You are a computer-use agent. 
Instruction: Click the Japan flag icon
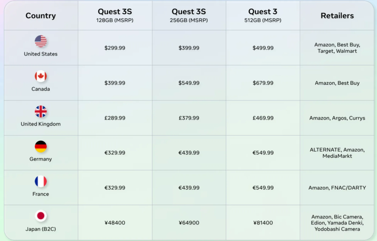[x=41, y=216]
